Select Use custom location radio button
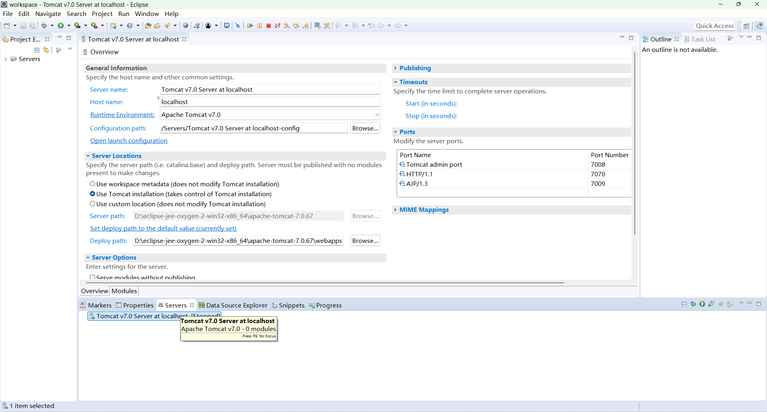 pos(92,204)
